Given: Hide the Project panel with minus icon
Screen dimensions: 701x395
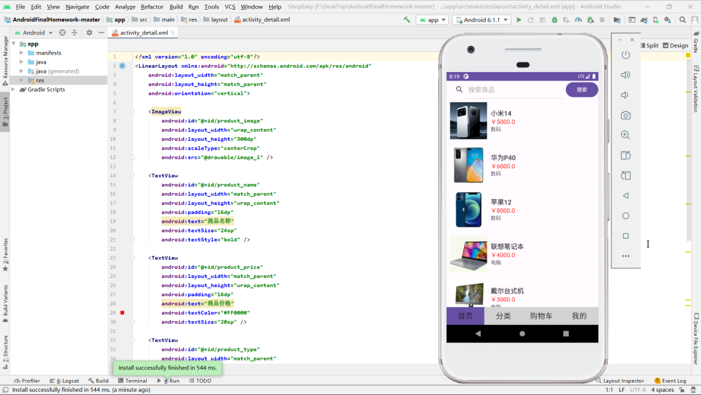Looking at the screenshot, I should (x=101, y=32).
